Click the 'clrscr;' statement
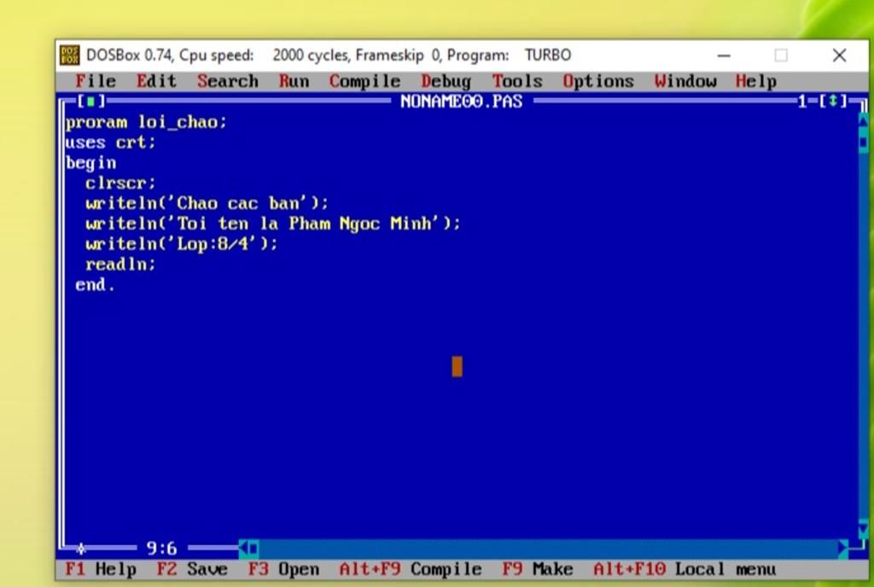 (121, 183)
